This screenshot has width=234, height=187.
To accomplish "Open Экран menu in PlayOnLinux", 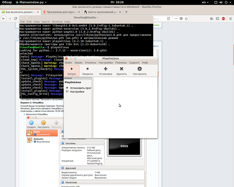I will tap(78, 63).
